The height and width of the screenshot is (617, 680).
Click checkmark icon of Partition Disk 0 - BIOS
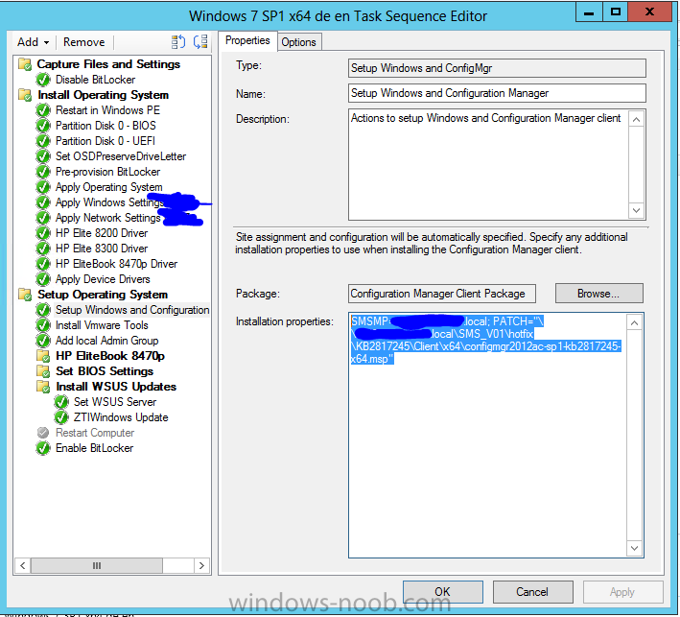point(43,126)
